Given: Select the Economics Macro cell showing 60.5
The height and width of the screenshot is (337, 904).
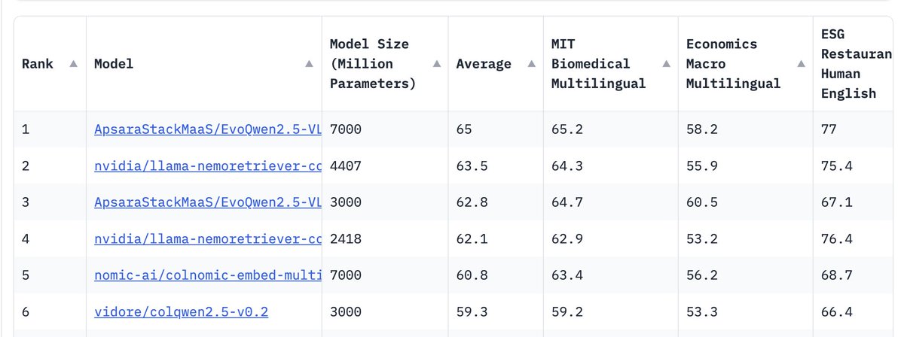Looking at the screenshot, I should [x=701, y=202].
